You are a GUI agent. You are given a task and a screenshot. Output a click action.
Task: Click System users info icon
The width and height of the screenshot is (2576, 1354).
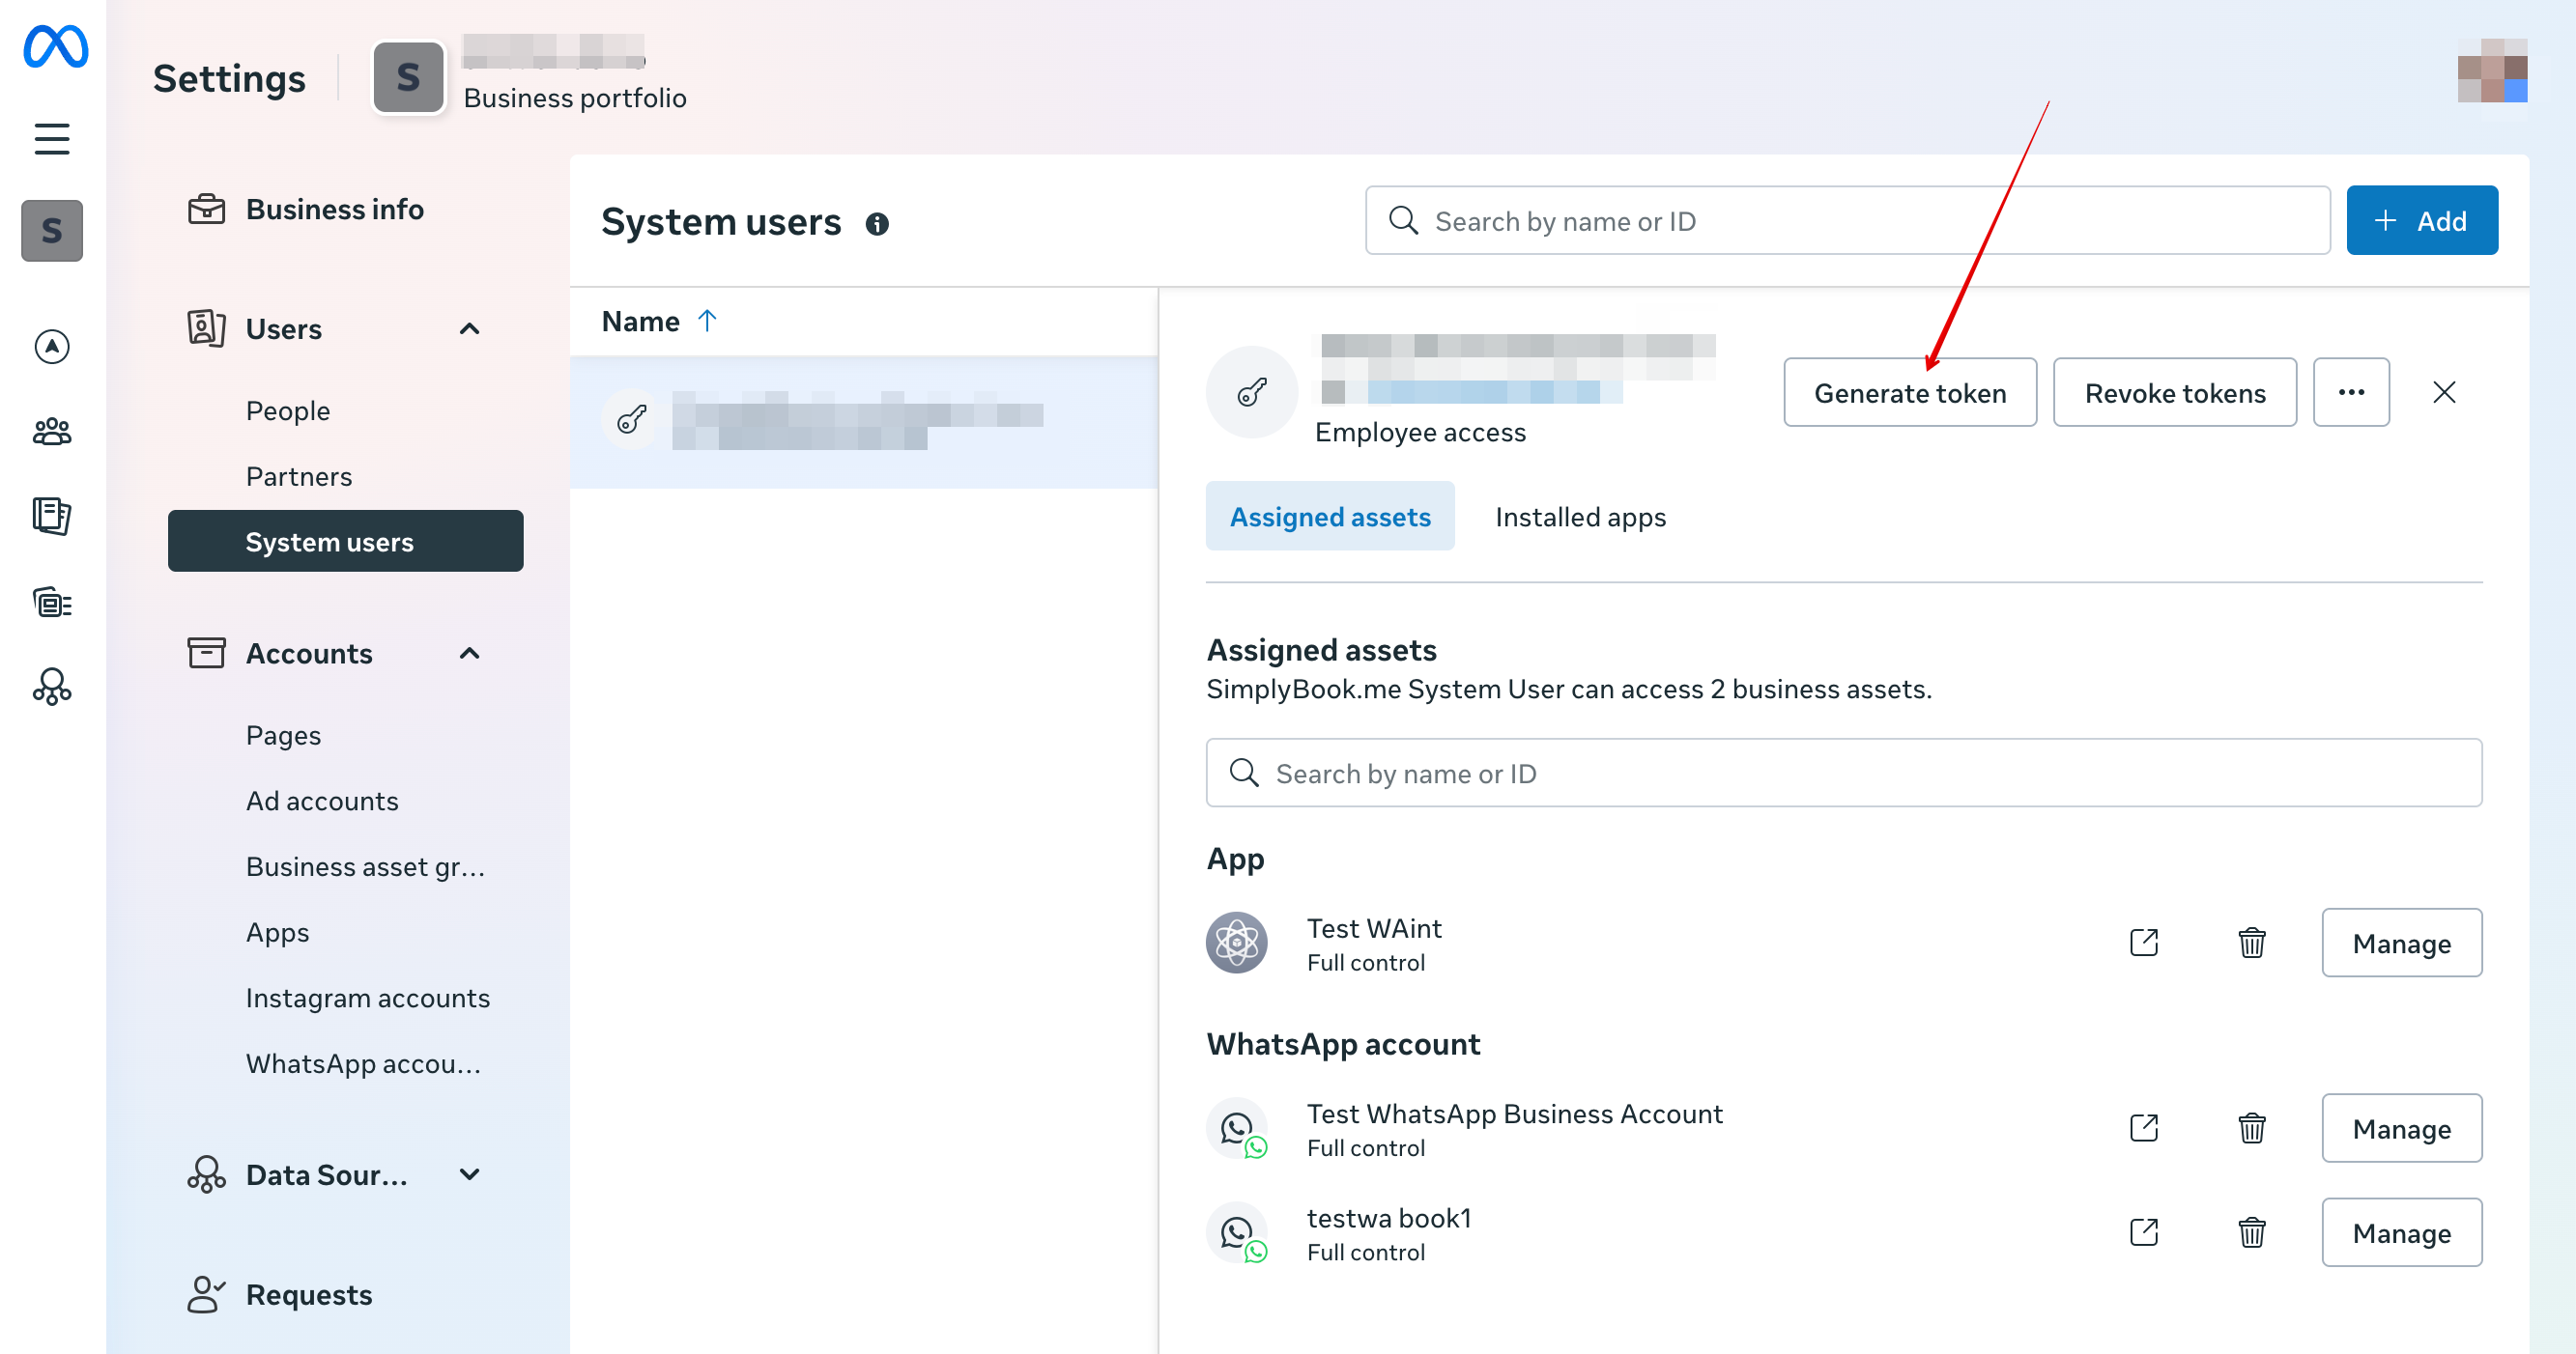coord(877,224)
